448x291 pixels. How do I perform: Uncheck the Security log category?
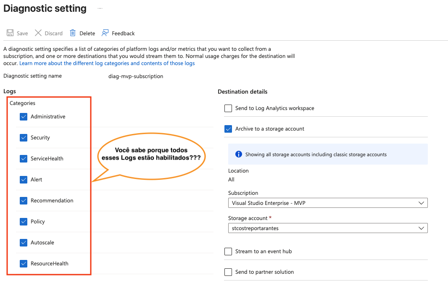coord(24,138)
